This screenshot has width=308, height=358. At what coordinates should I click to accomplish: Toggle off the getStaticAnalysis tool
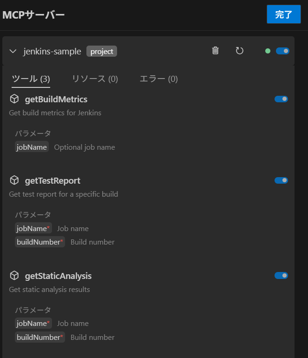click(x=281, y=276)
